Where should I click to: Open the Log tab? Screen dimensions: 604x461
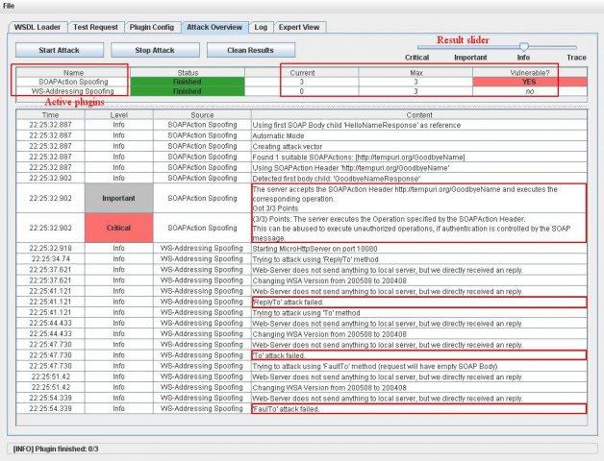click(261, 27)
